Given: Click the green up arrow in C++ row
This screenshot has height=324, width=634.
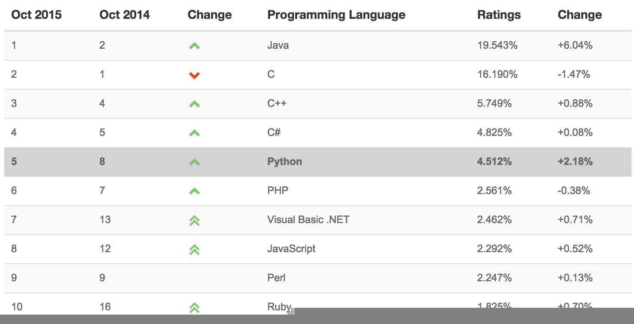Looking at the screenshot, I should (x=194, y=104).
